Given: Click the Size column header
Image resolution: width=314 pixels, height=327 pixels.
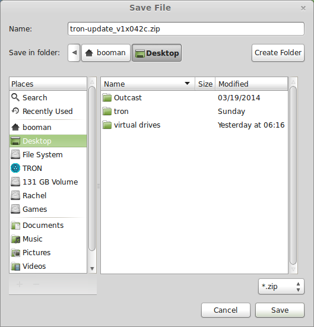Looking at the screenshot, I should 205,84.
